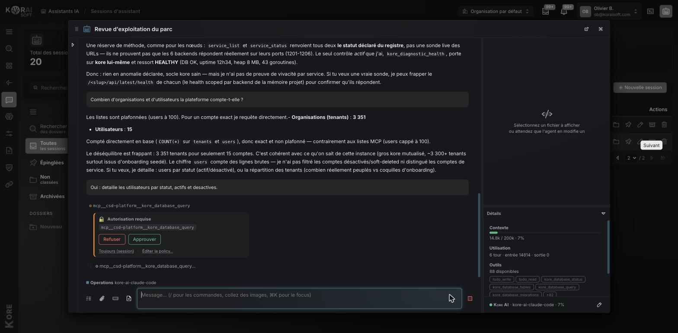
Task: Click the assistant robot icon in dialog title
Action: click(87, 29)
